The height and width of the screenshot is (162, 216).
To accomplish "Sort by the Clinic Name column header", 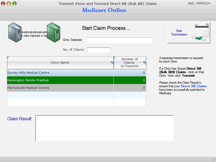I will click(60, 63).
